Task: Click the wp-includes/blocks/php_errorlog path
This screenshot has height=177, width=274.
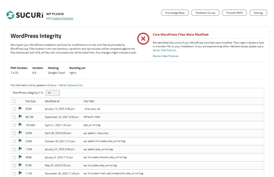Action: (x=105, y=157)
